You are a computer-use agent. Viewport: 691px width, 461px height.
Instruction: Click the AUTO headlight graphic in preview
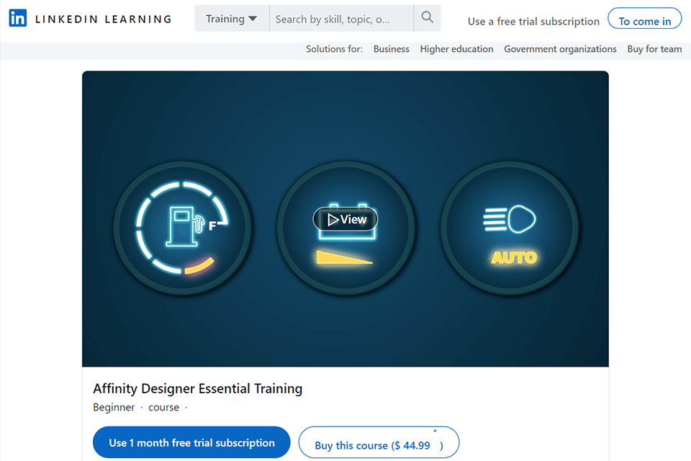(x=510, y=228)
